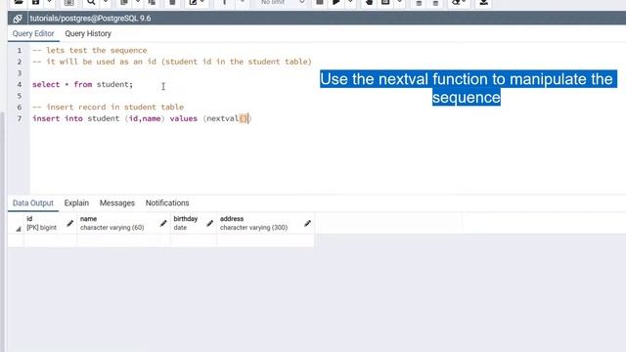Open the Notifications tab
Viewport: 626px width, 352px height.
click(x=167, y=202)
